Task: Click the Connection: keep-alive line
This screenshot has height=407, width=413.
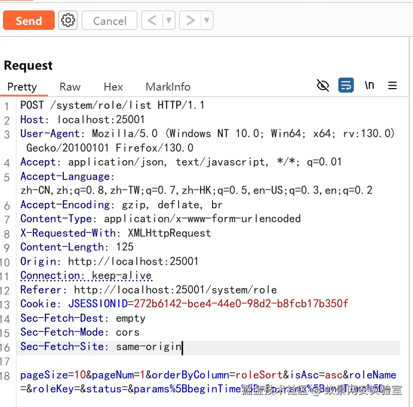Action: (86, 276)
